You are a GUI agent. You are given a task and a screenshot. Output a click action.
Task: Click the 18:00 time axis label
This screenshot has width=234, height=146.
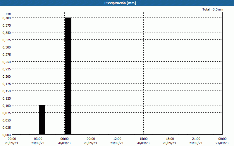(x=170, y=139)
